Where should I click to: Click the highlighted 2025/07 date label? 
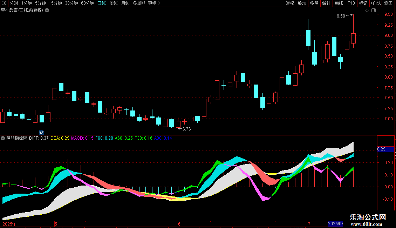coord(335,224)
